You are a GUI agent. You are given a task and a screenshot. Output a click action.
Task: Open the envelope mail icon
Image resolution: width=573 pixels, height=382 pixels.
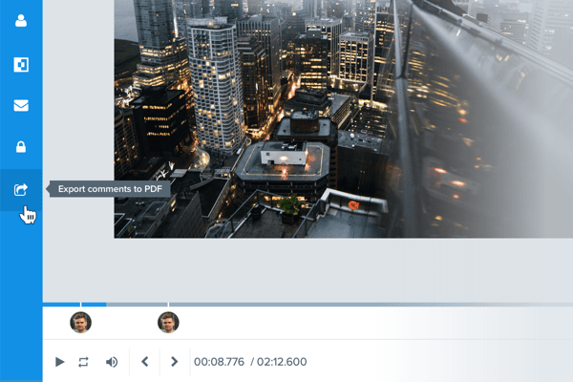pos(21,105)
